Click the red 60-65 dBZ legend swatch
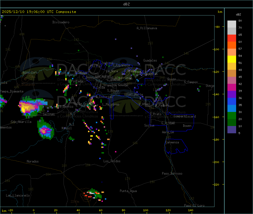The image size is (253, 214). (232, 38)
